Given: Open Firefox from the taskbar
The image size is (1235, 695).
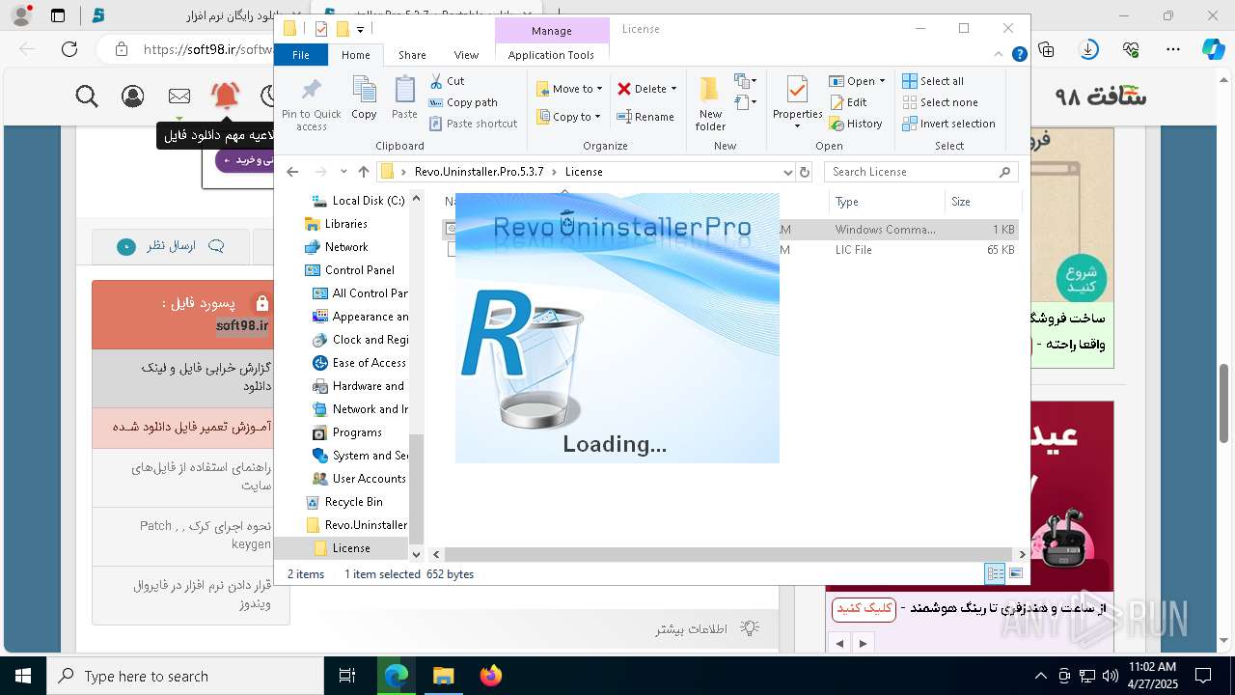Looking at the screenshot, I should point(490,676).
